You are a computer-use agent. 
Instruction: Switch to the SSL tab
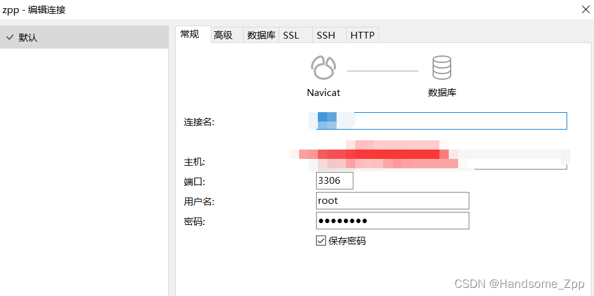click(295, 35)
